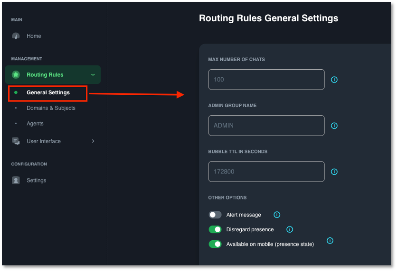Screen dimensions: 397x272
Task: Click info icon beside Bubble TTL field
Action: tap(334, 172)
